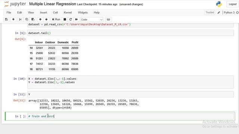The height and width of the screenshot is (134, 239).
Task: Cut selected cells with scissors icon
Action: [21, 19]
